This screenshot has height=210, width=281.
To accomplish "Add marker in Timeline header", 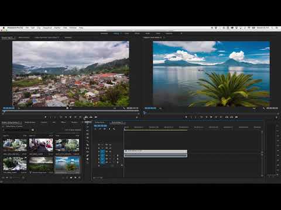I will 109,129.
